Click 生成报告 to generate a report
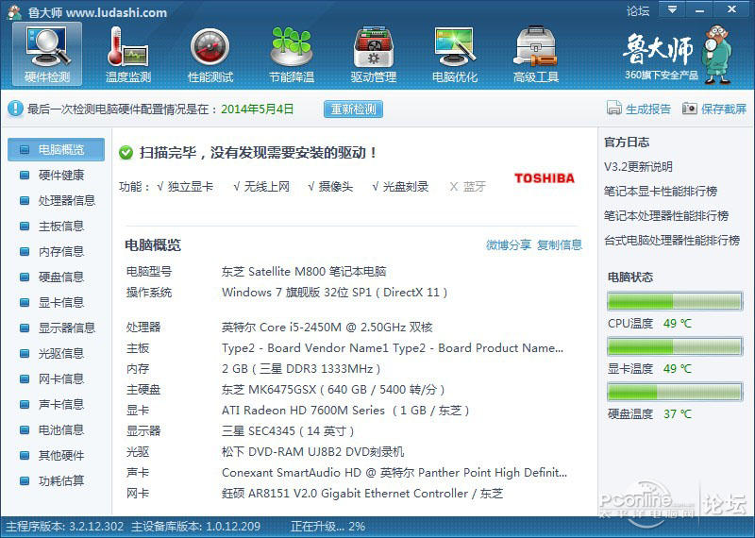 (648, 109)
